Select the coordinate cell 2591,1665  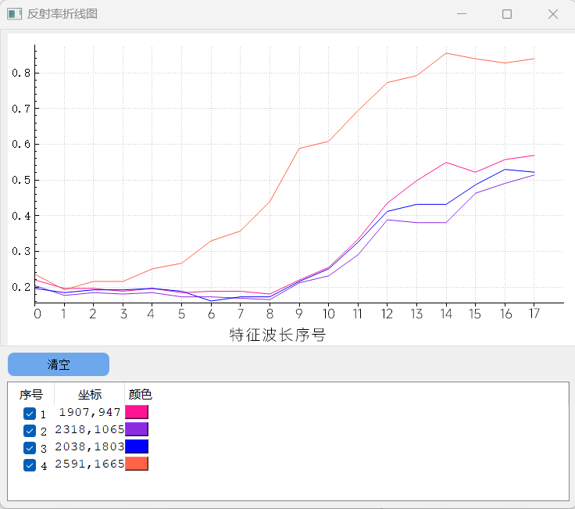coord(90,464)
